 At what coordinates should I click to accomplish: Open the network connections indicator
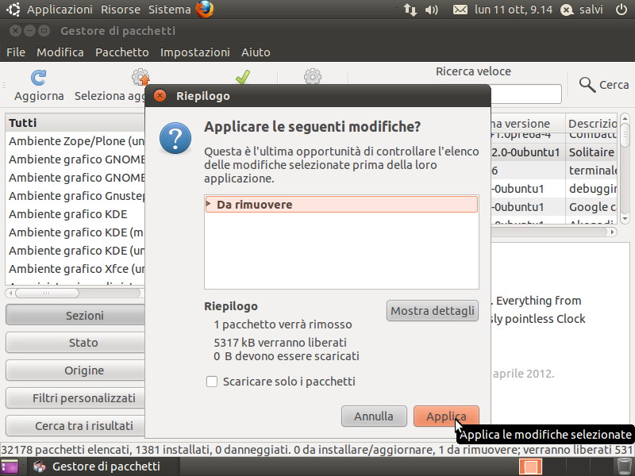pos(410,10)
